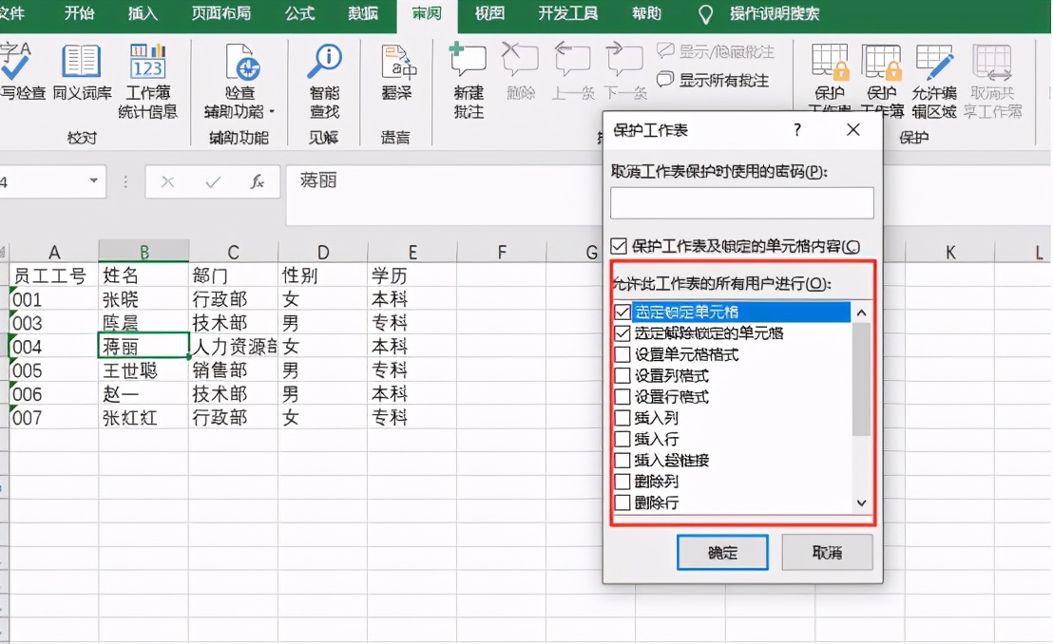Select the 审阅 (Review) tab
This screenshot has height=644, width=1053.
point(427,13)
